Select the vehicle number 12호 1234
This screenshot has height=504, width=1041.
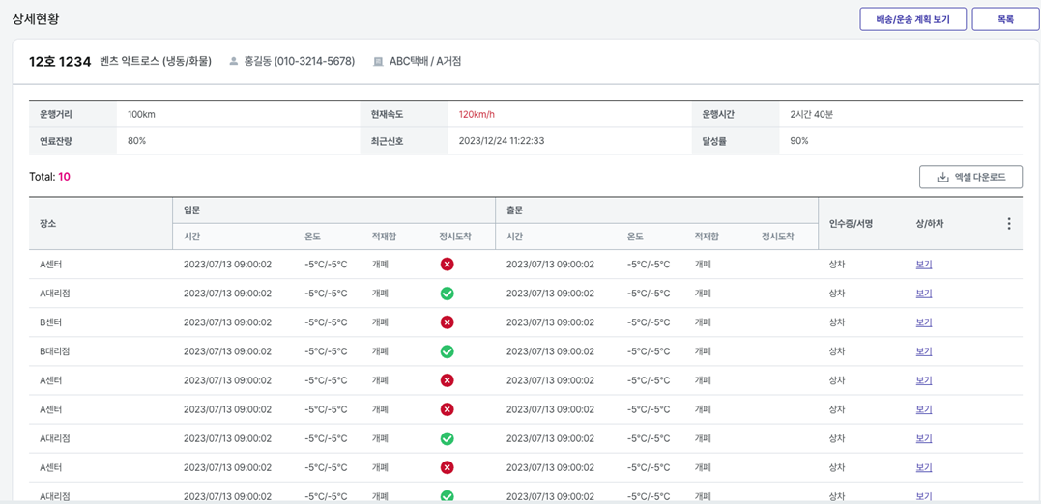(60, 62)
